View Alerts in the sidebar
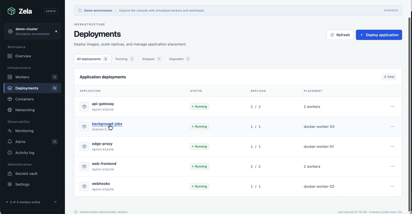Viewport: 412px width, 214px height. [32, 142]
